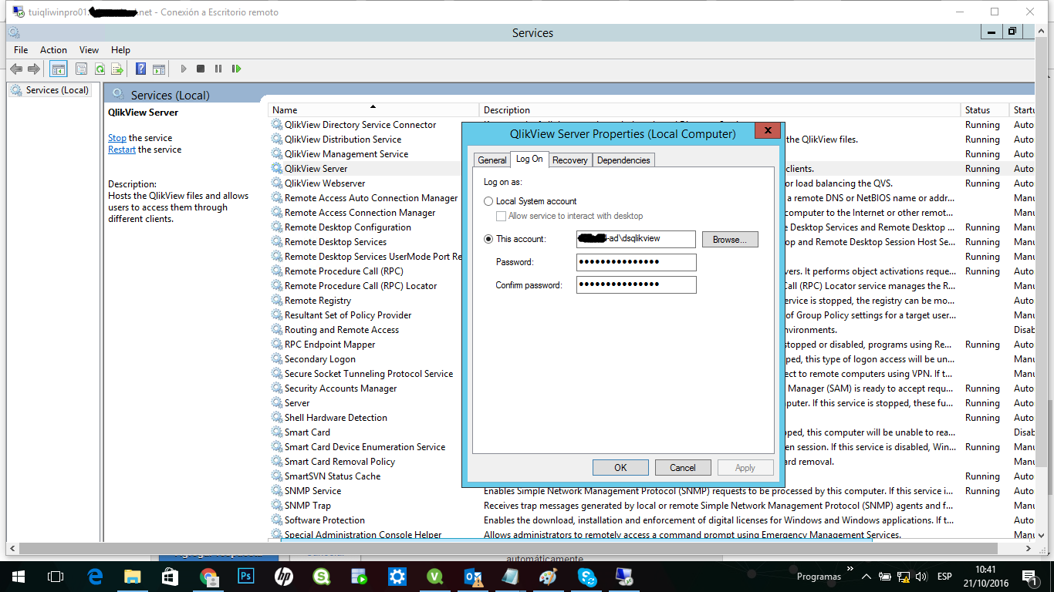Open Windows Store from taskbar
The image size is (1054, 592).
(x=171, y=577)
